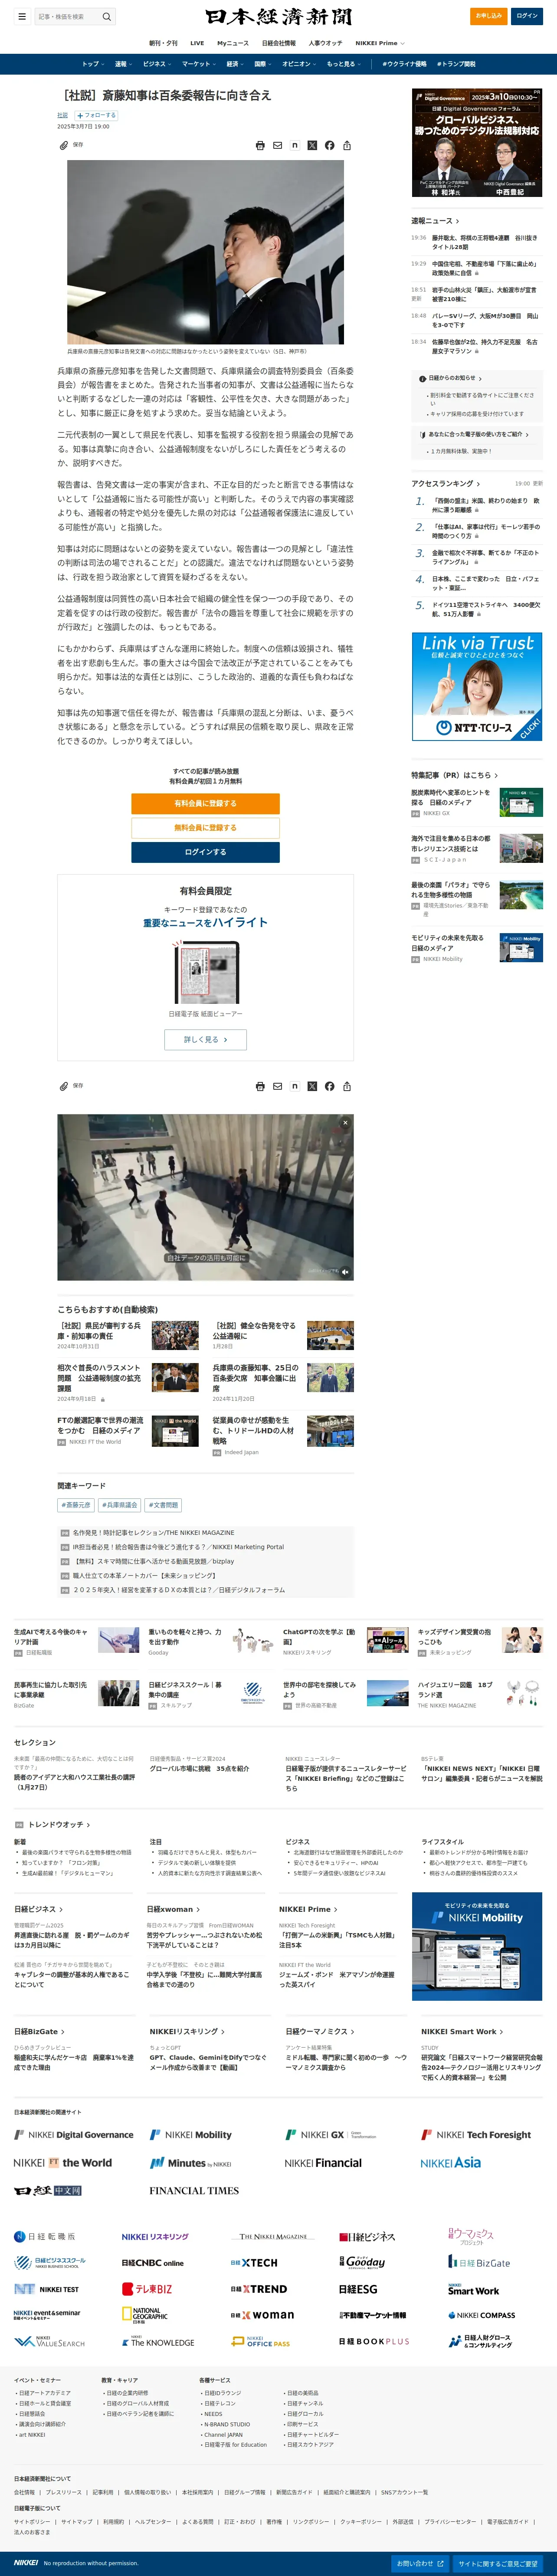Click the printer icon below the paywall box

coord(260,1086)
